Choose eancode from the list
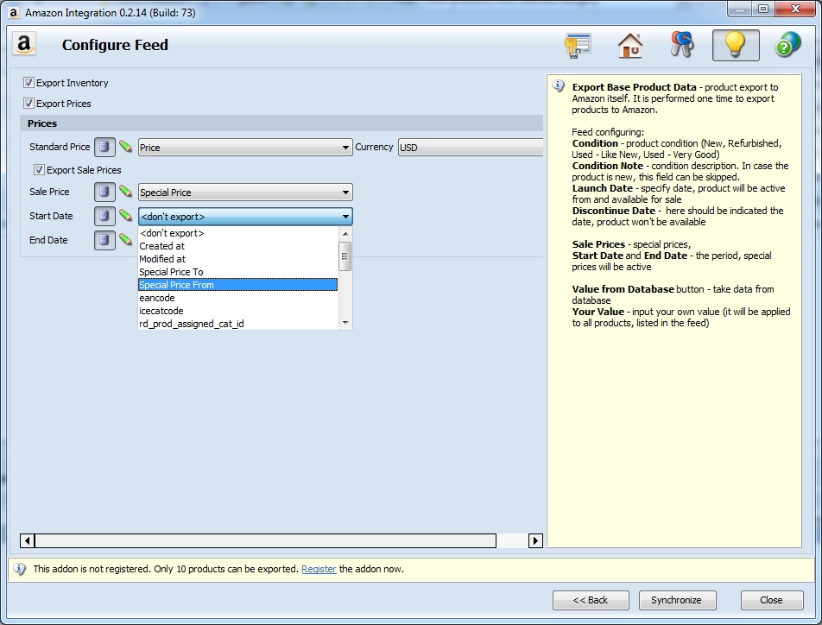Viewport: 822px width, 625px height. tap(238, 298)
